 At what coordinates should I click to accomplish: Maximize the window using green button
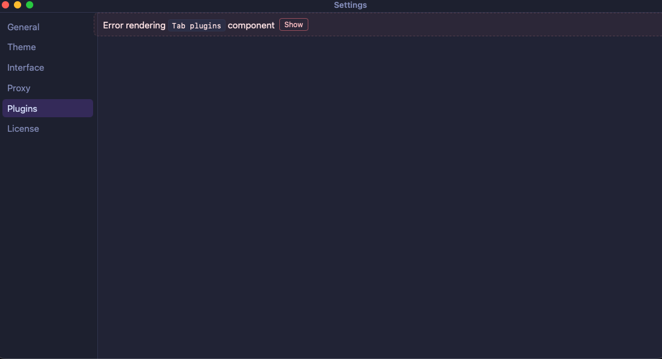(30, 5)
